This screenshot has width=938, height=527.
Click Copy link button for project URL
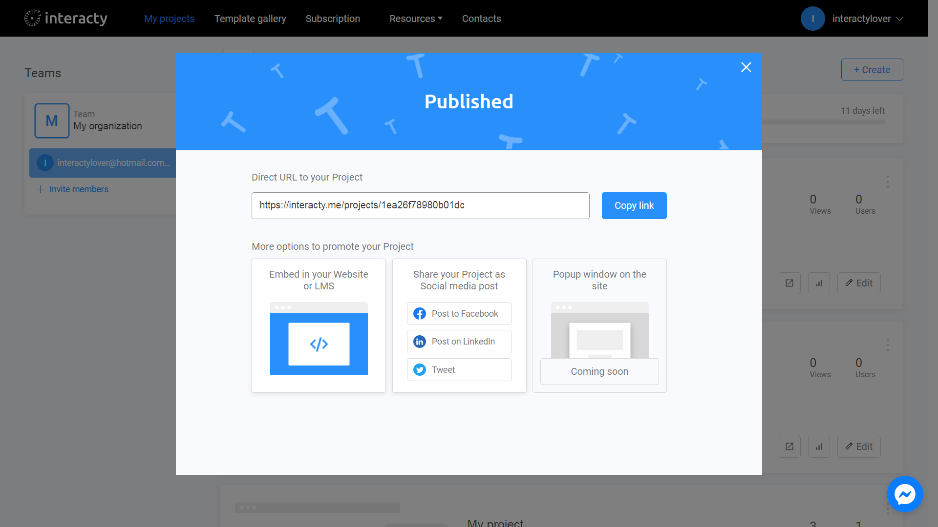pyautogui.click(x=634, y=205)
